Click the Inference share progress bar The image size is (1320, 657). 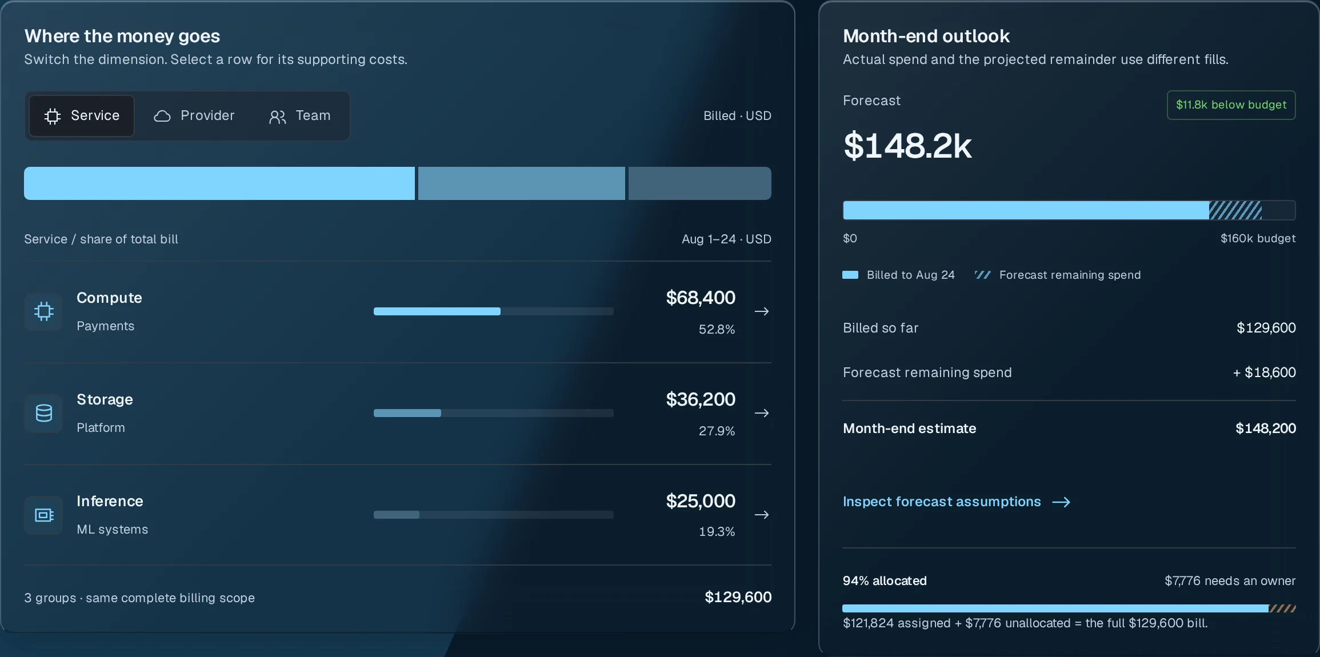494,515
